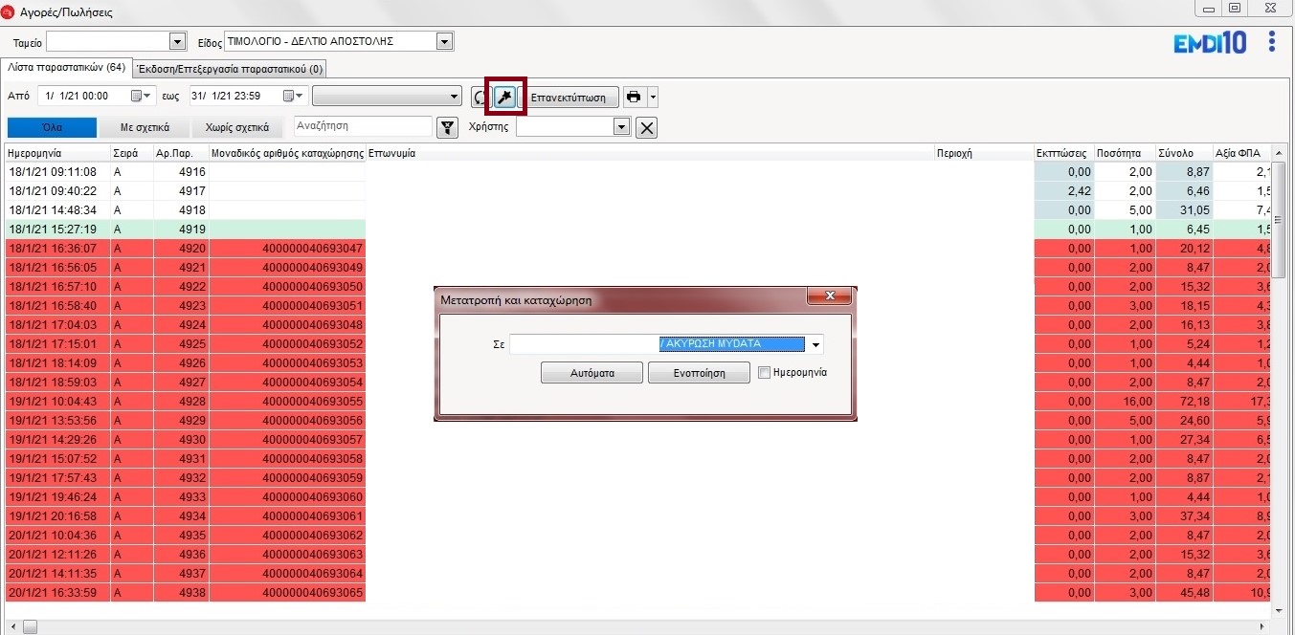This screenshot has width=1295, height=635.
Task: Toggle the Ημερομηνία checkbox in dialog
Action: [x=764, y=373]
